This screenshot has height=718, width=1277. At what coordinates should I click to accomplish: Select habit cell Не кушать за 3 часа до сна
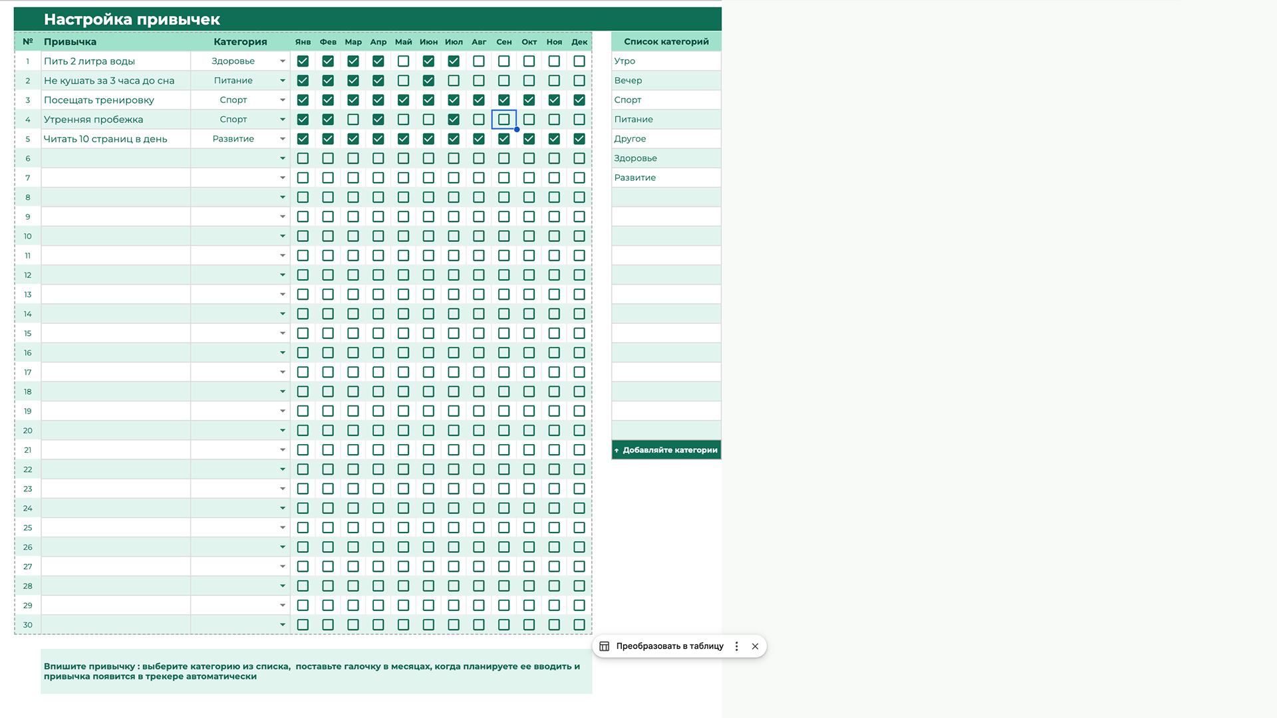(116, 80)
